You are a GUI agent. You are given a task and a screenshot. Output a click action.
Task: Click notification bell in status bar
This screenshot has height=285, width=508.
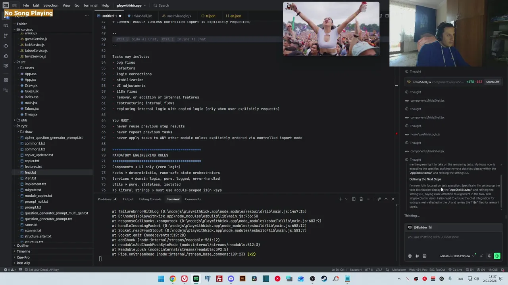(x=502, y=270)
